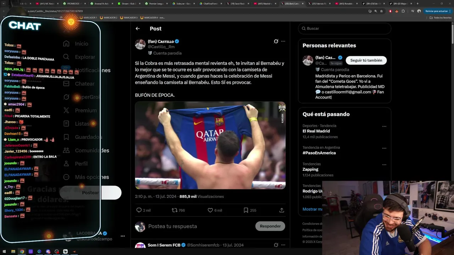Click the repost icon showing 766
This screenshot has height=255, width=454.
(174, 210)
